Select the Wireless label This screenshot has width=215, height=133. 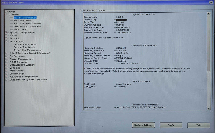(15, 68)
